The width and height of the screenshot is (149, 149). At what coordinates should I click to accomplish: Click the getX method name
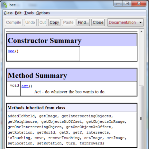pyautogui.click(x=64, y=132)
